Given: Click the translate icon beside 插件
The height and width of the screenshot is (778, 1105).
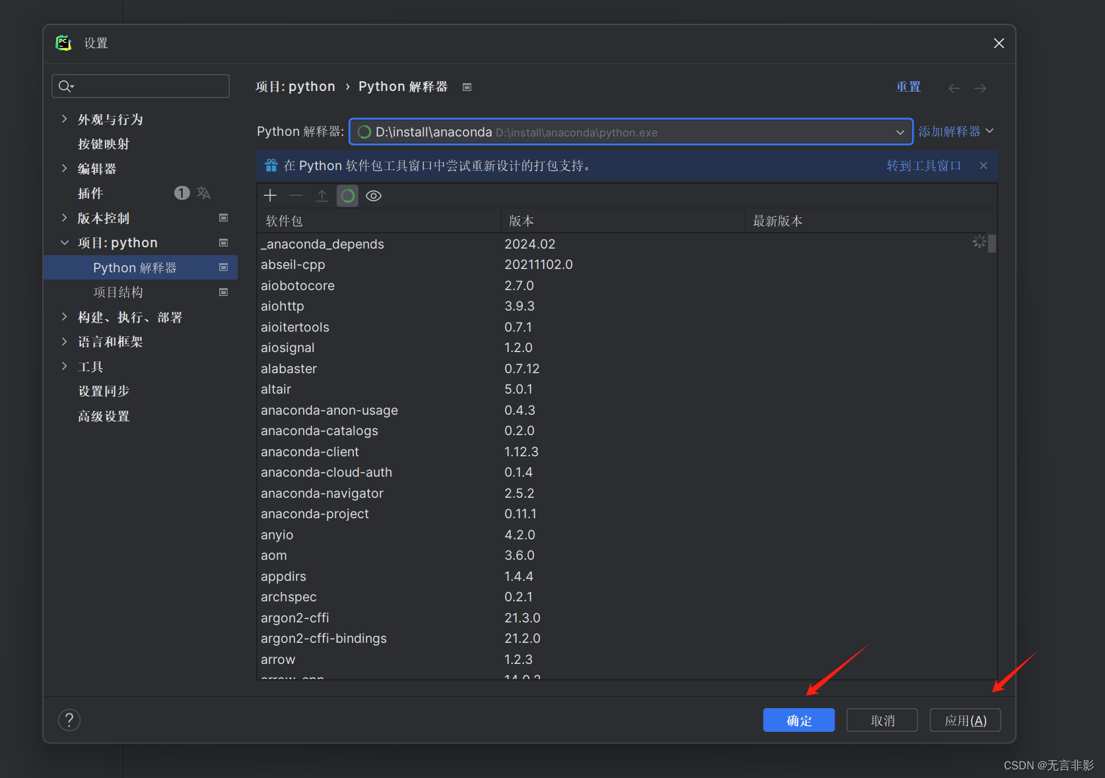Looking at the screenshot, I should point(203,193).
